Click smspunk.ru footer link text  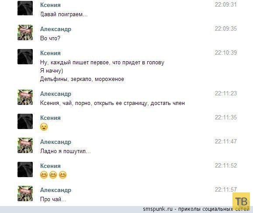[158, 209]
